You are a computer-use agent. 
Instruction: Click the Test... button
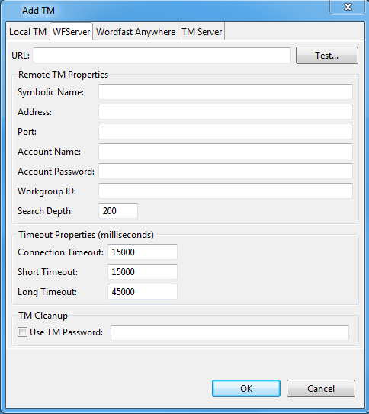[327, 56]
